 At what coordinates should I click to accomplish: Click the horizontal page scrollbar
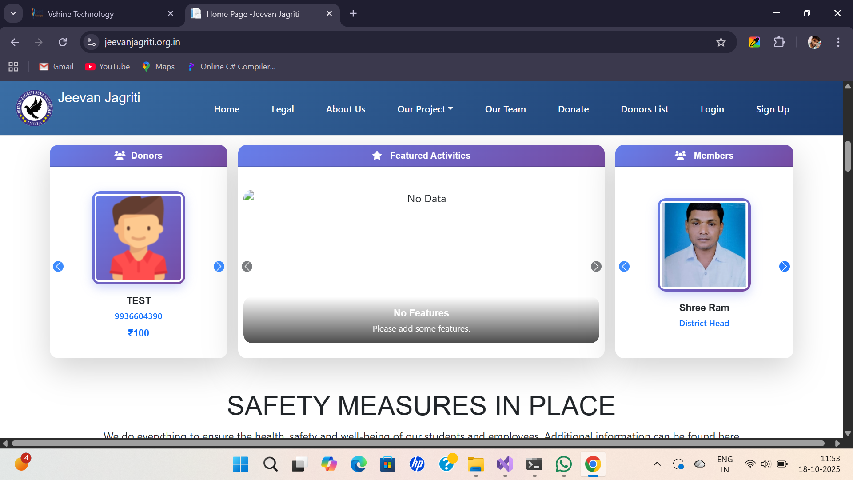click(x=418, y=443)
